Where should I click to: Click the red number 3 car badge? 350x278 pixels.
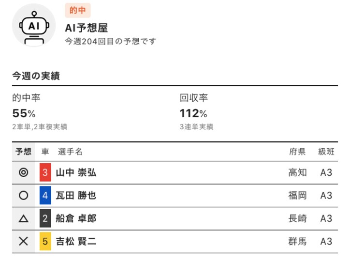click(x=45, y=172)
